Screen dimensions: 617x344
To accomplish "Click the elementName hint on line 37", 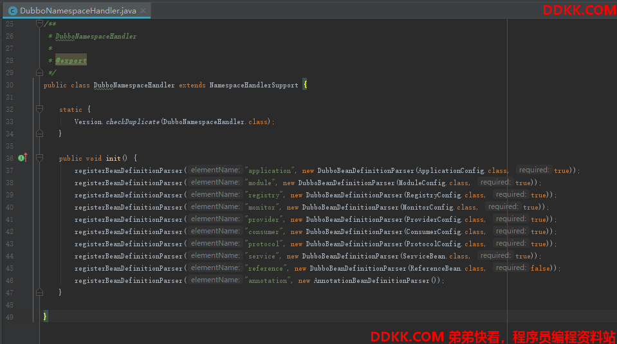I will 215,170.
